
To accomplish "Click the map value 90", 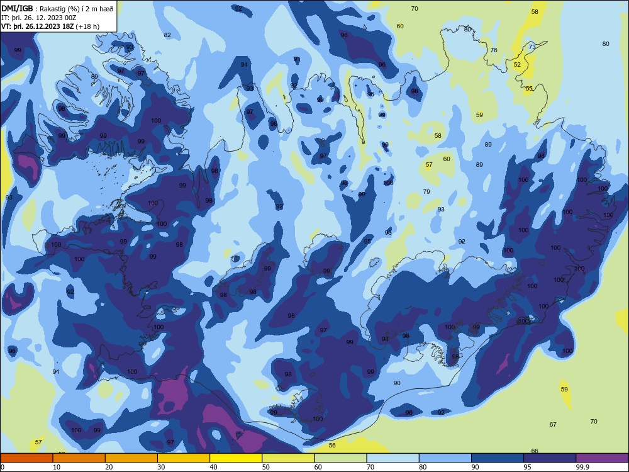I will click(x=397, y=383).
